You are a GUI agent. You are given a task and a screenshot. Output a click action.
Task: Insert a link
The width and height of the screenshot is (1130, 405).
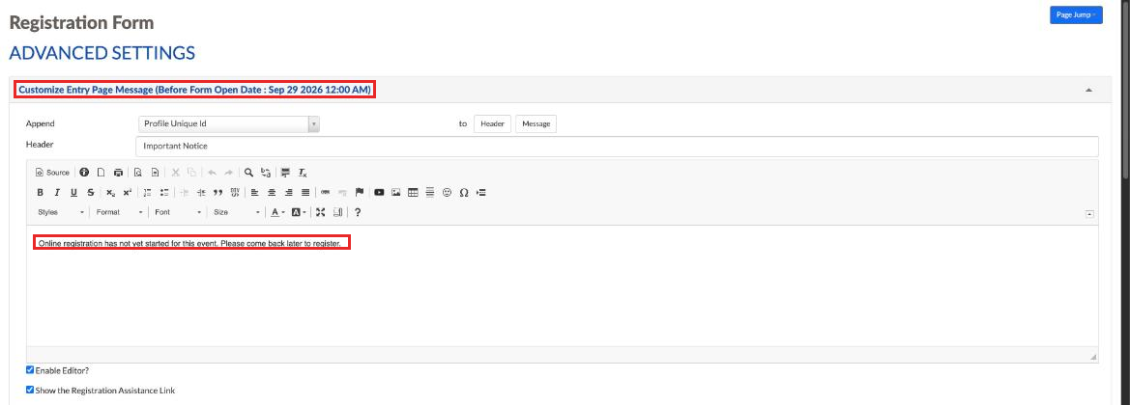325,193
